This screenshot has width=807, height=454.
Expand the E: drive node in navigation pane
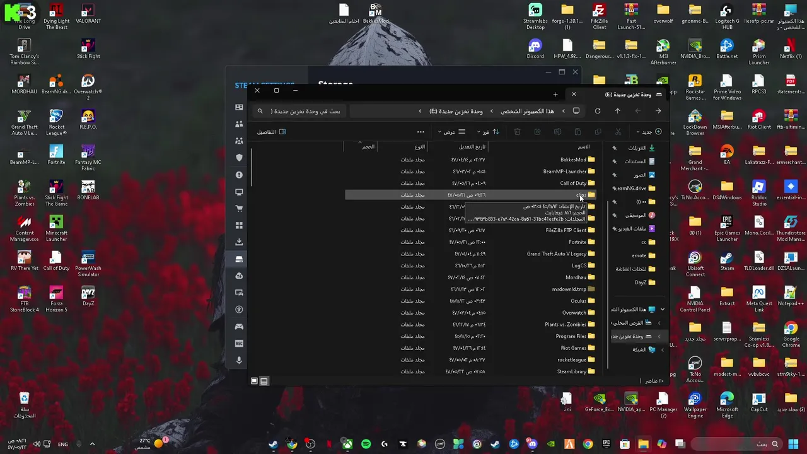point(659,336)
